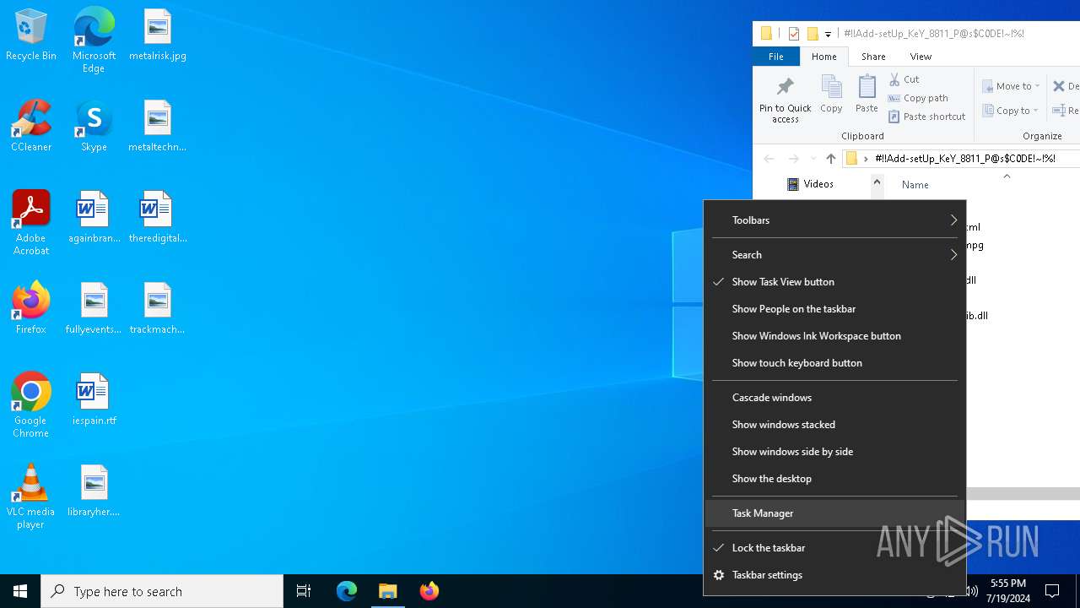Image resolution: width=1080 pixels, height=608 pixels.
Task: Choose Show windows side by side
Action: pos(835,452)
